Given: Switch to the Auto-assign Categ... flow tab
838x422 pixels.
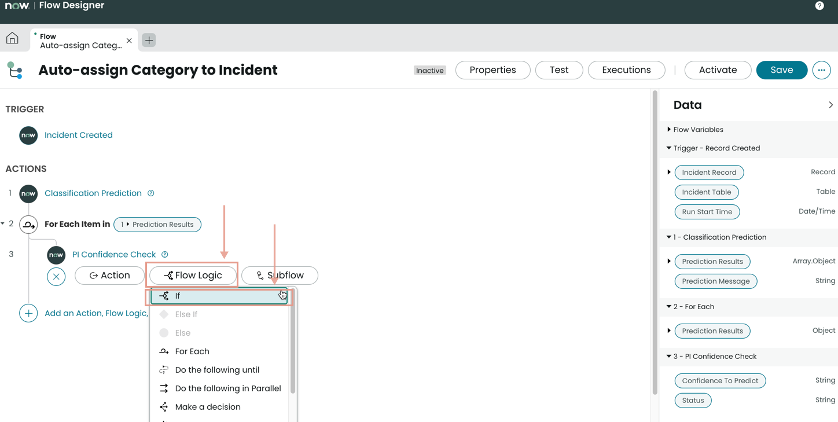Looking at the screenshot, I should 80,41.
